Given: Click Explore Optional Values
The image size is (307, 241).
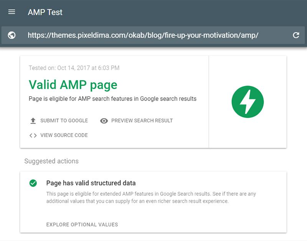Looking at the screenshot, I should coord(82,224).
